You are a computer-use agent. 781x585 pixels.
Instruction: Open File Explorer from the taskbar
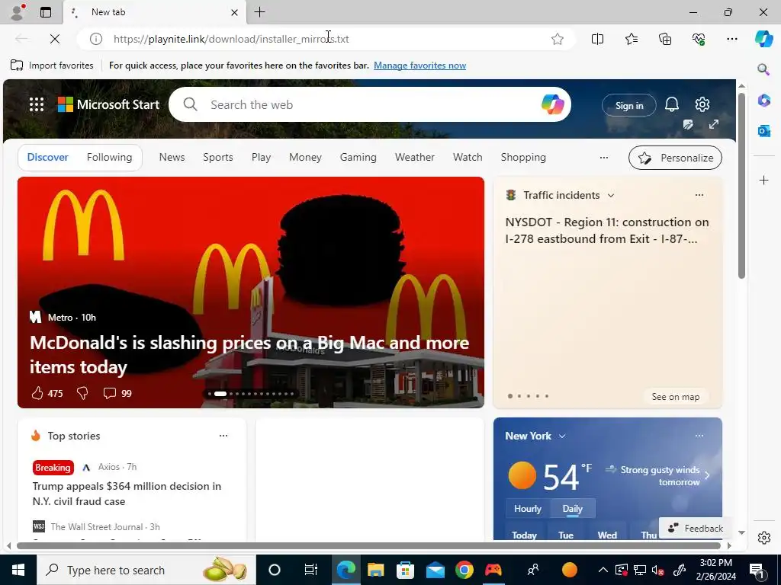375,570
